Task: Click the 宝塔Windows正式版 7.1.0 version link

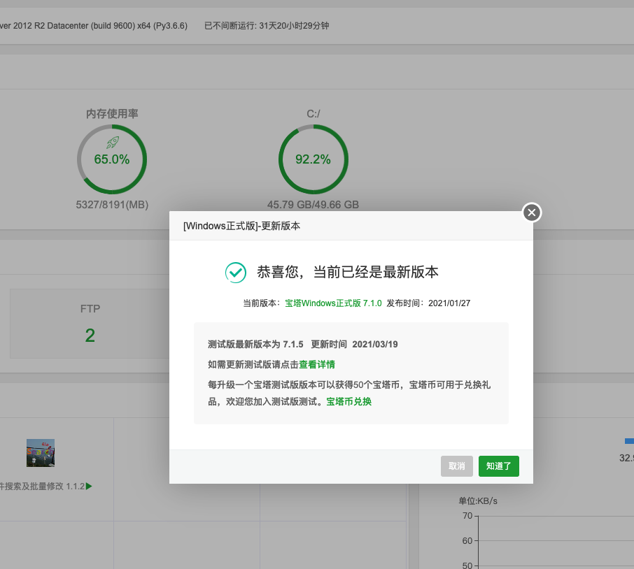Action: point(333,303)
